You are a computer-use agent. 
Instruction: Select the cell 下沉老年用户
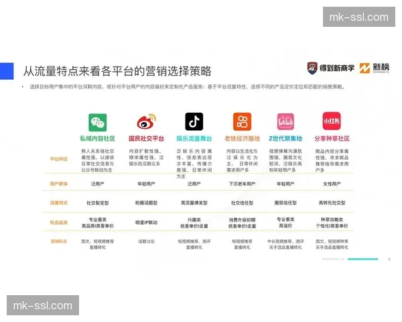coord(242,184)
